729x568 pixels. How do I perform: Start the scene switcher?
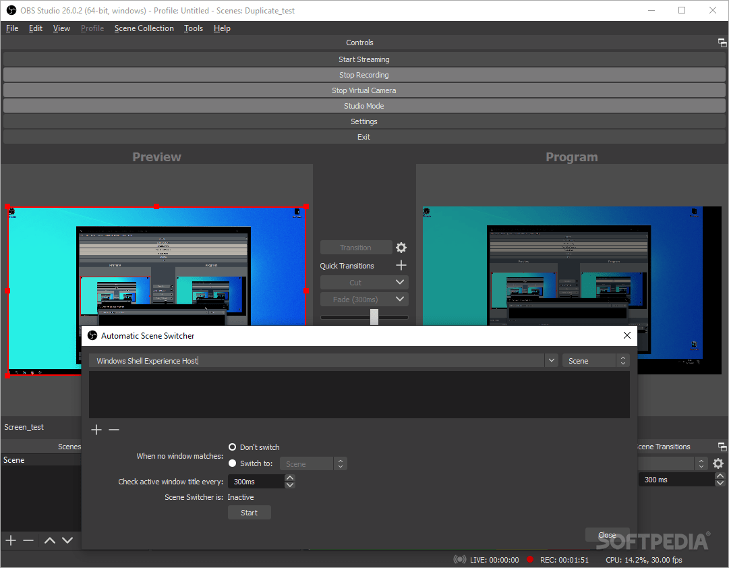pos(250,513)
